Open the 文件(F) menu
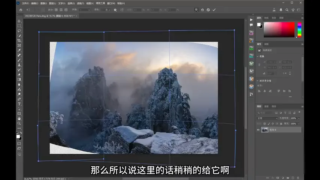Screen dimensions: 320x180 (x=26, y=3)
